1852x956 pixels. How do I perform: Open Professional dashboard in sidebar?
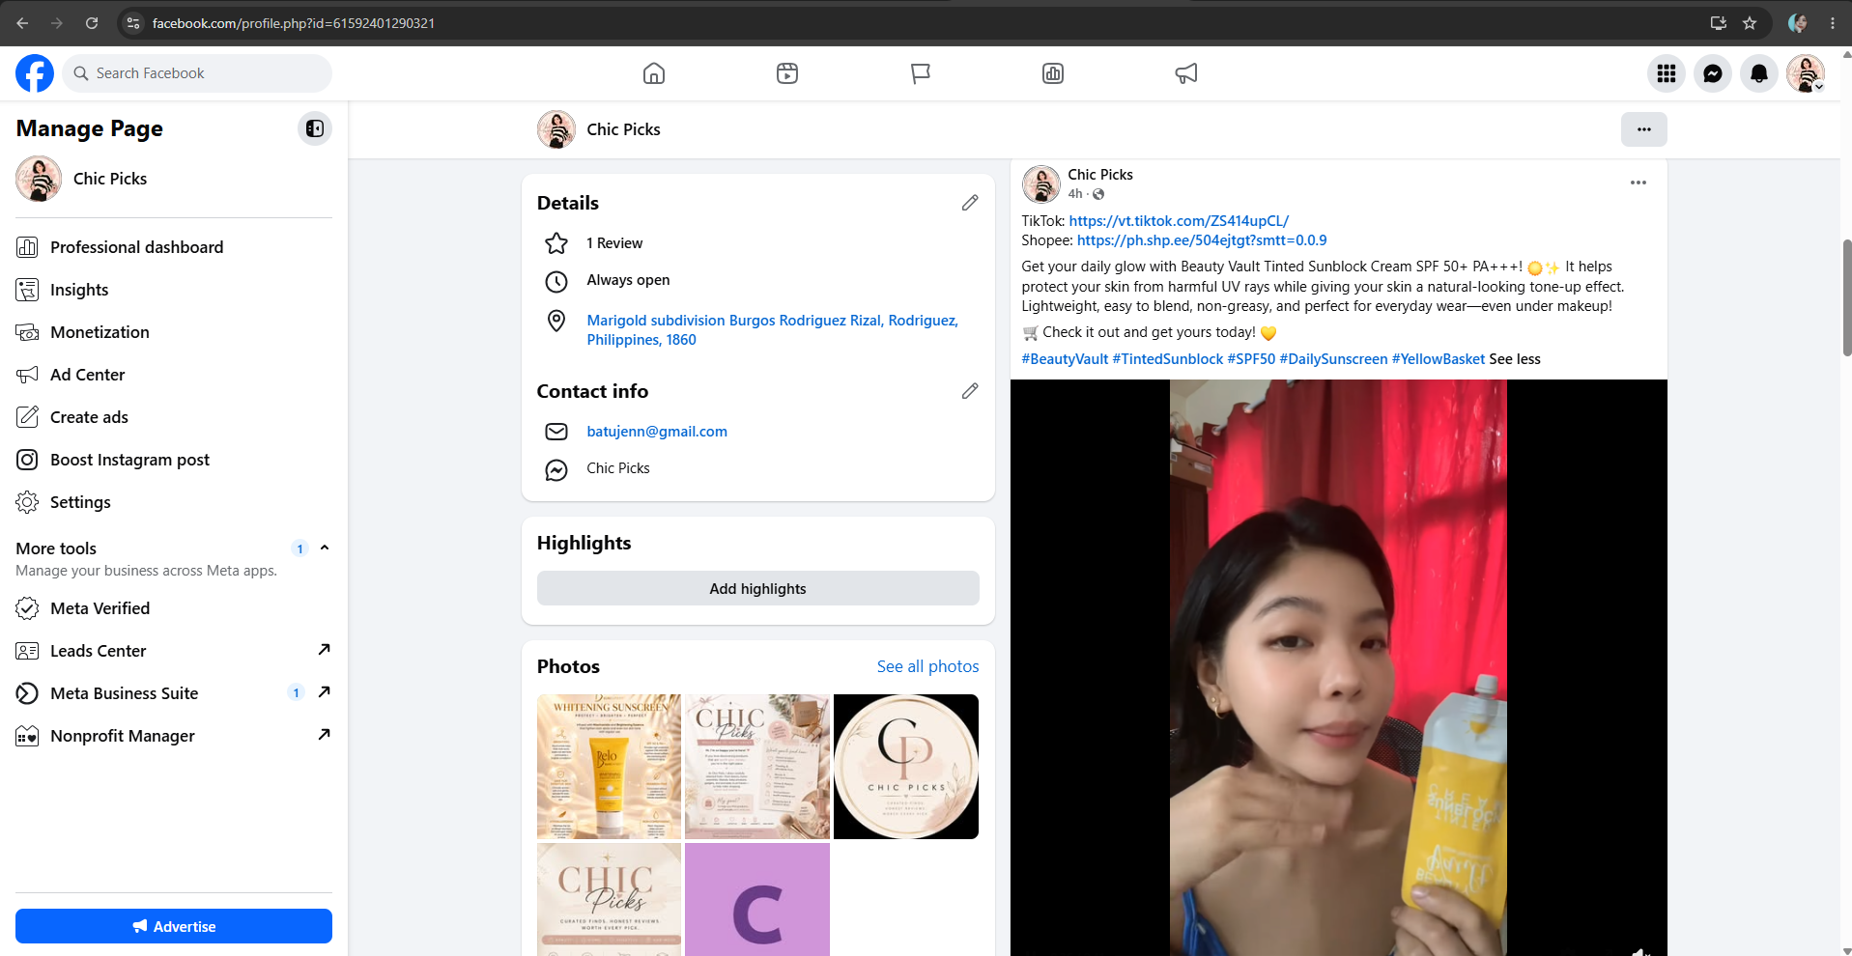pyautogui.click(x=174, y=247)
